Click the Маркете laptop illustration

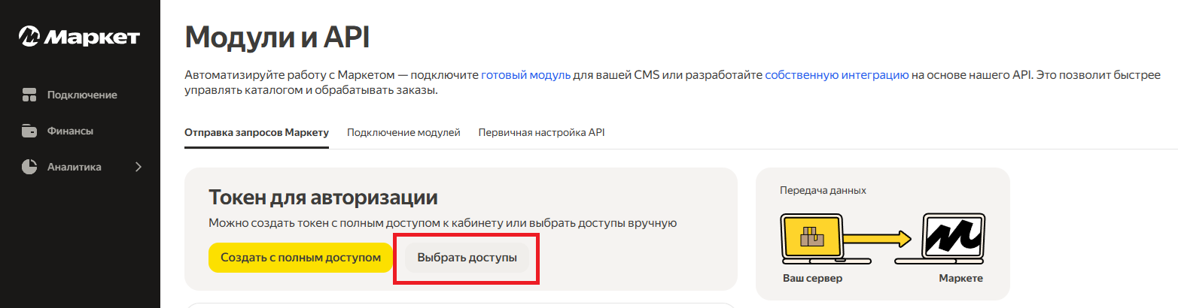coord(954,239)
